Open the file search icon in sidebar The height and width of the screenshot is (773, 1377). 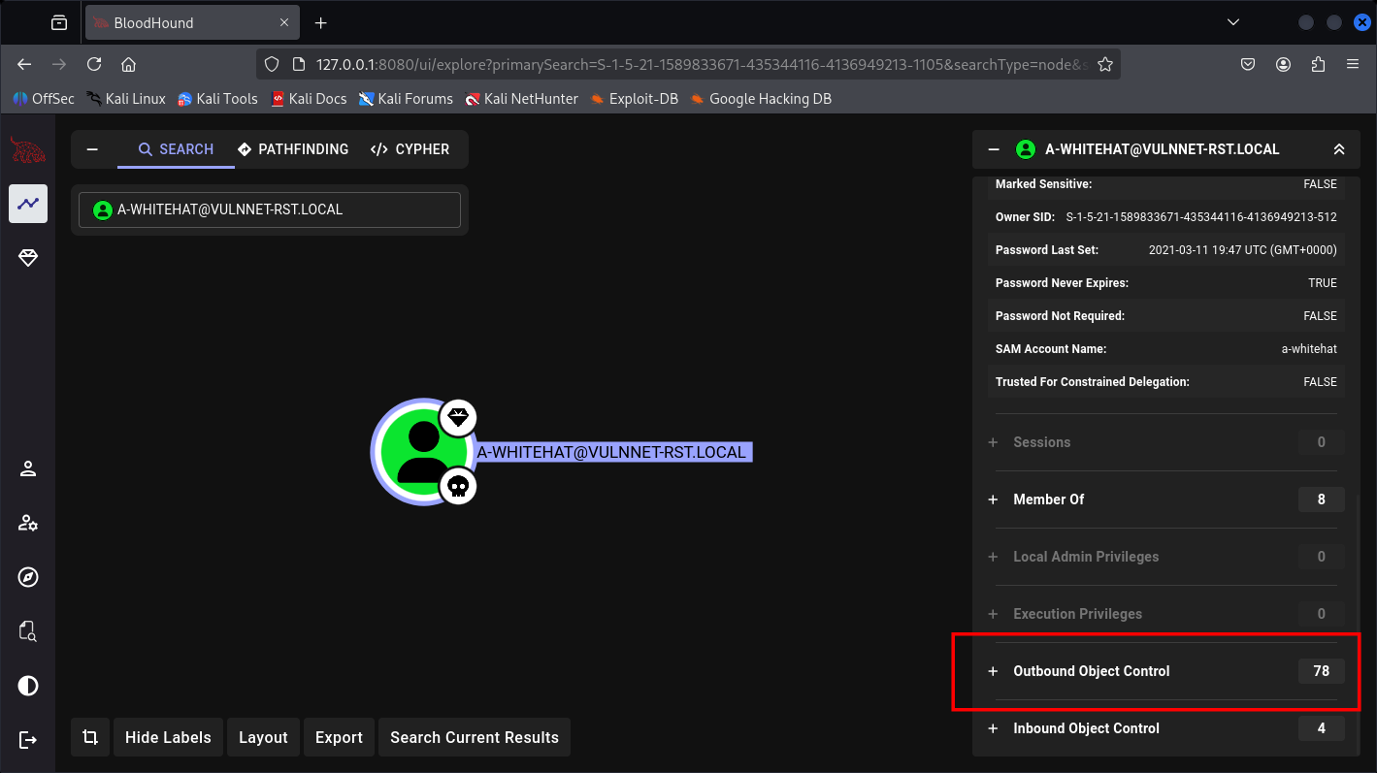[x=28, y=632]
